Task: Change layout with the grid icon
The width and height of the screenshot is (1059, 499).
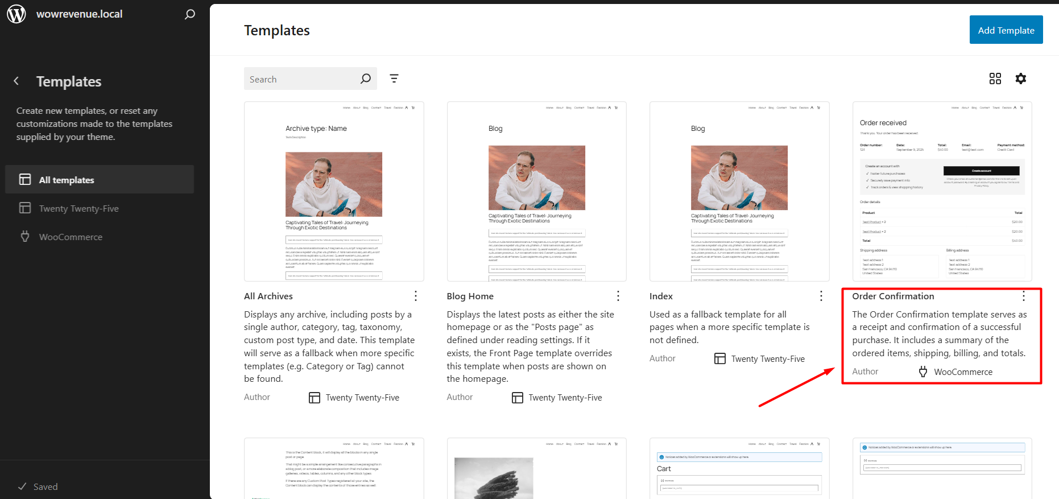Action: pyautogui.click(x=995, y=79)
